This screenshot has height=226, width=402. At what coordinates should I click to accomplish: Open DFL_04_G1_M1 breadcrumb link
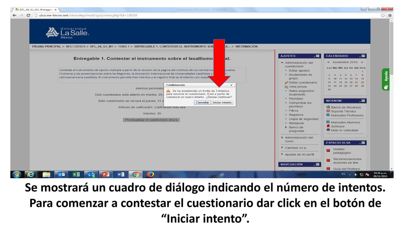click(x=102, y=47)
